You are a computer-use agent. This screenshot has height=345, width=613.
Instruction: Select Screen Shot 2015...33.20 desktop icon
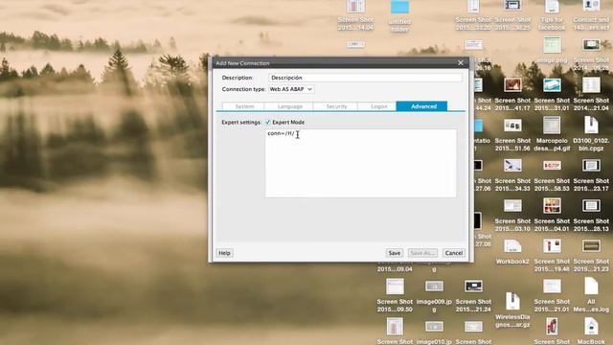click(473, 7)
